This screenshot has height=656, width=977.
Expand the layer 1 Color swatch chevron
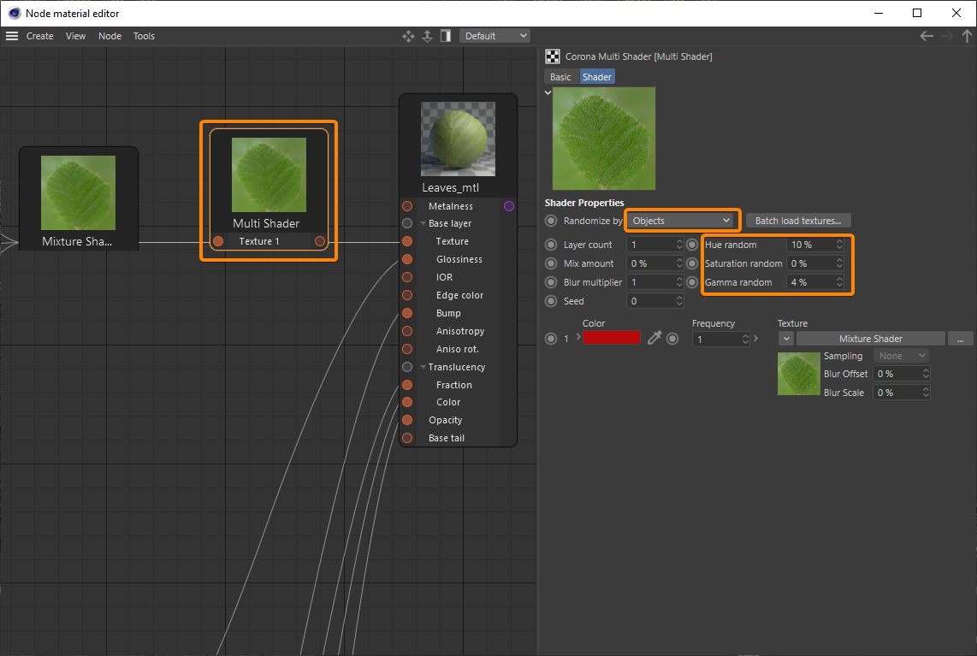pyautogui.click(x=579, y=337)
